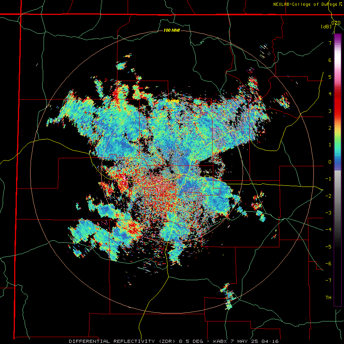Select the 7 value on color scale
Screen dimensions: 344x344
click(x=330, y=43)
